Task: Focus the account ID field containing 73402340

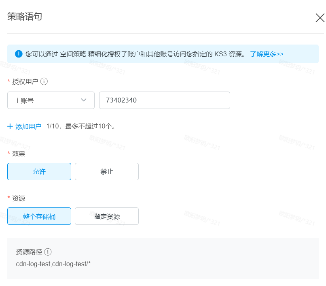Action: pos(164,100)
